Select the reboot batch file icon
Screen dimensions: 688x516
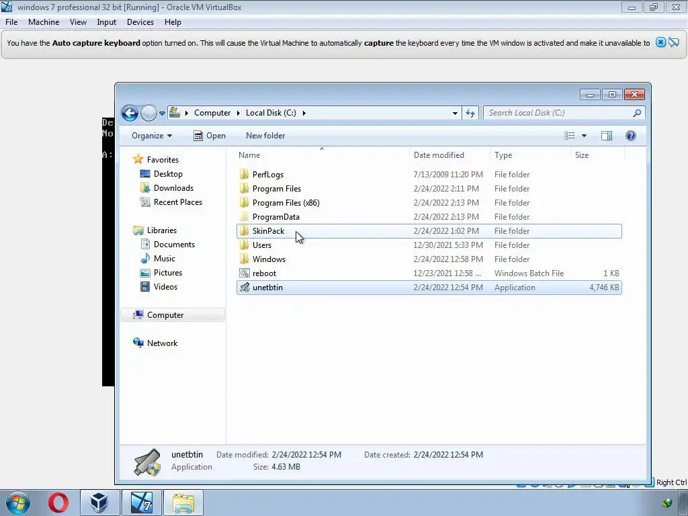point(244,273)
